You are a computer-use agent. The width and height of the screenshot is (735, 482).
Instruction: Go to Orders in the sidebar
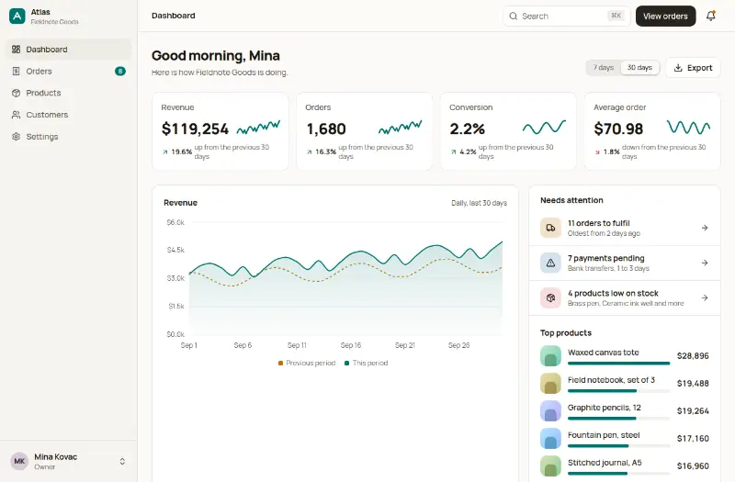(x=68, y=72)
